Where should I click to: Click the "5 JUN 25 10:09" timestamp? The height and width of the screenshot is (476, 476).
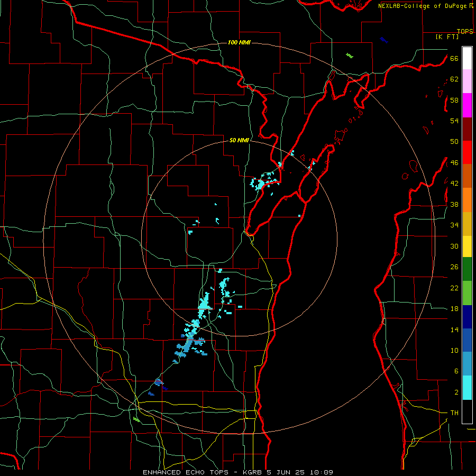click(x=300, y=472)
